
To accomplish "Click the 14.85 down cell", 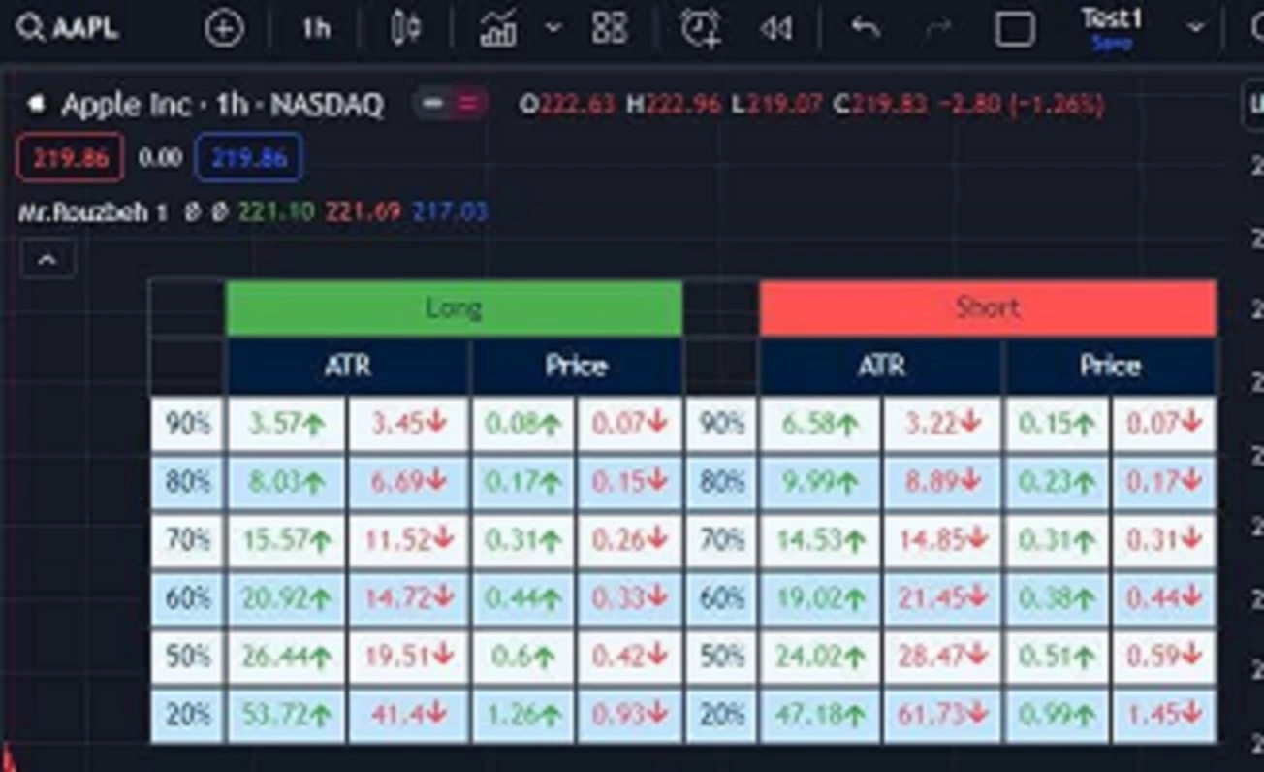I will (943, 540).
